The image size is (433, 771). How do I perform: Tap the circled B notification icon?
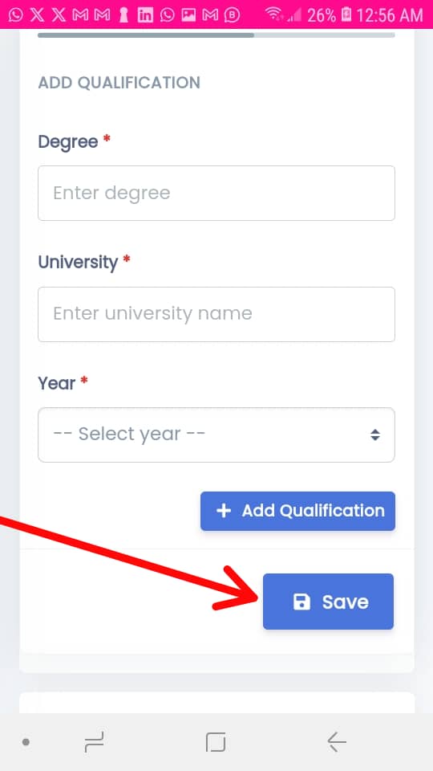coord(233,14)
